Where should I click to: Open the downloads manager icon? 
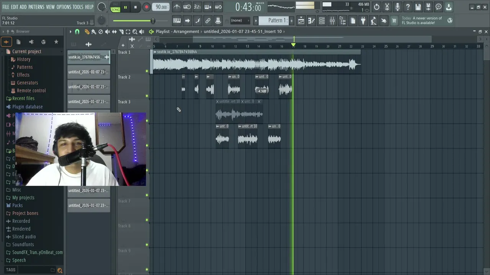[x=449, y=7]
